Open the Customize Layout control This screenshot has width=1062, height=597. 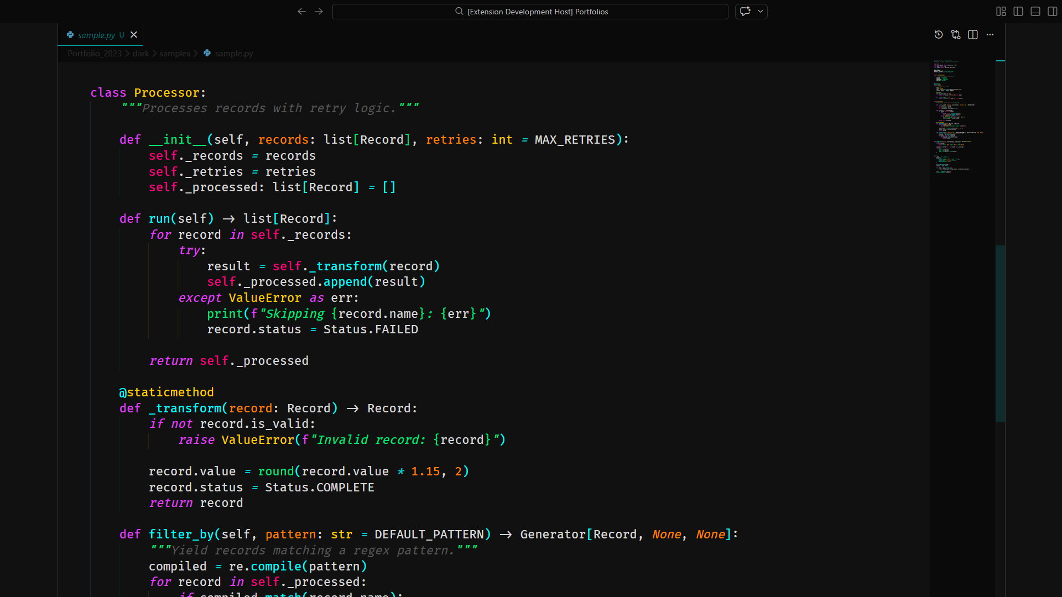click(x=1001, y=11)
